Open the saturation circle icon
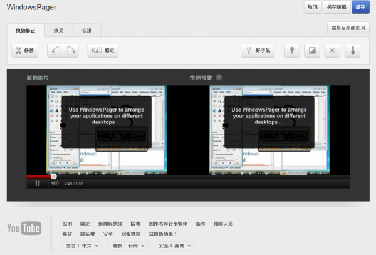This screenshot has height=255, width=376. 332,51
